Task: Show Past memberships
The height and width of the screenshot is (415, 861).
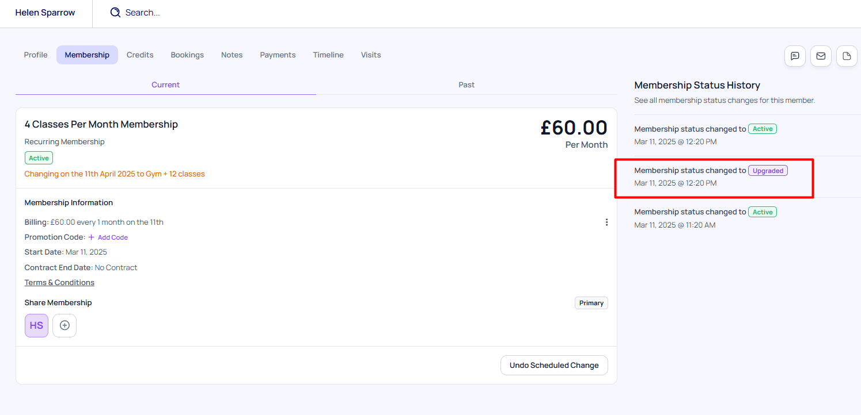Action: (466, 84)
